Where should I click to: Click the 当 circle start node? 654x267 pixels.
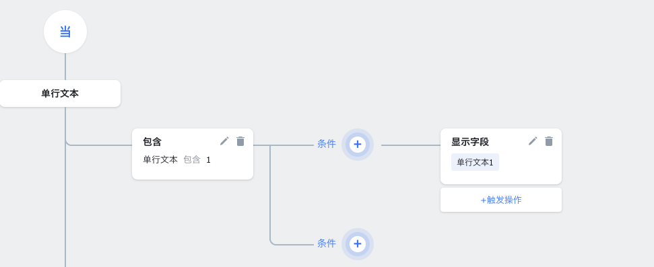[x=65, y=32]
